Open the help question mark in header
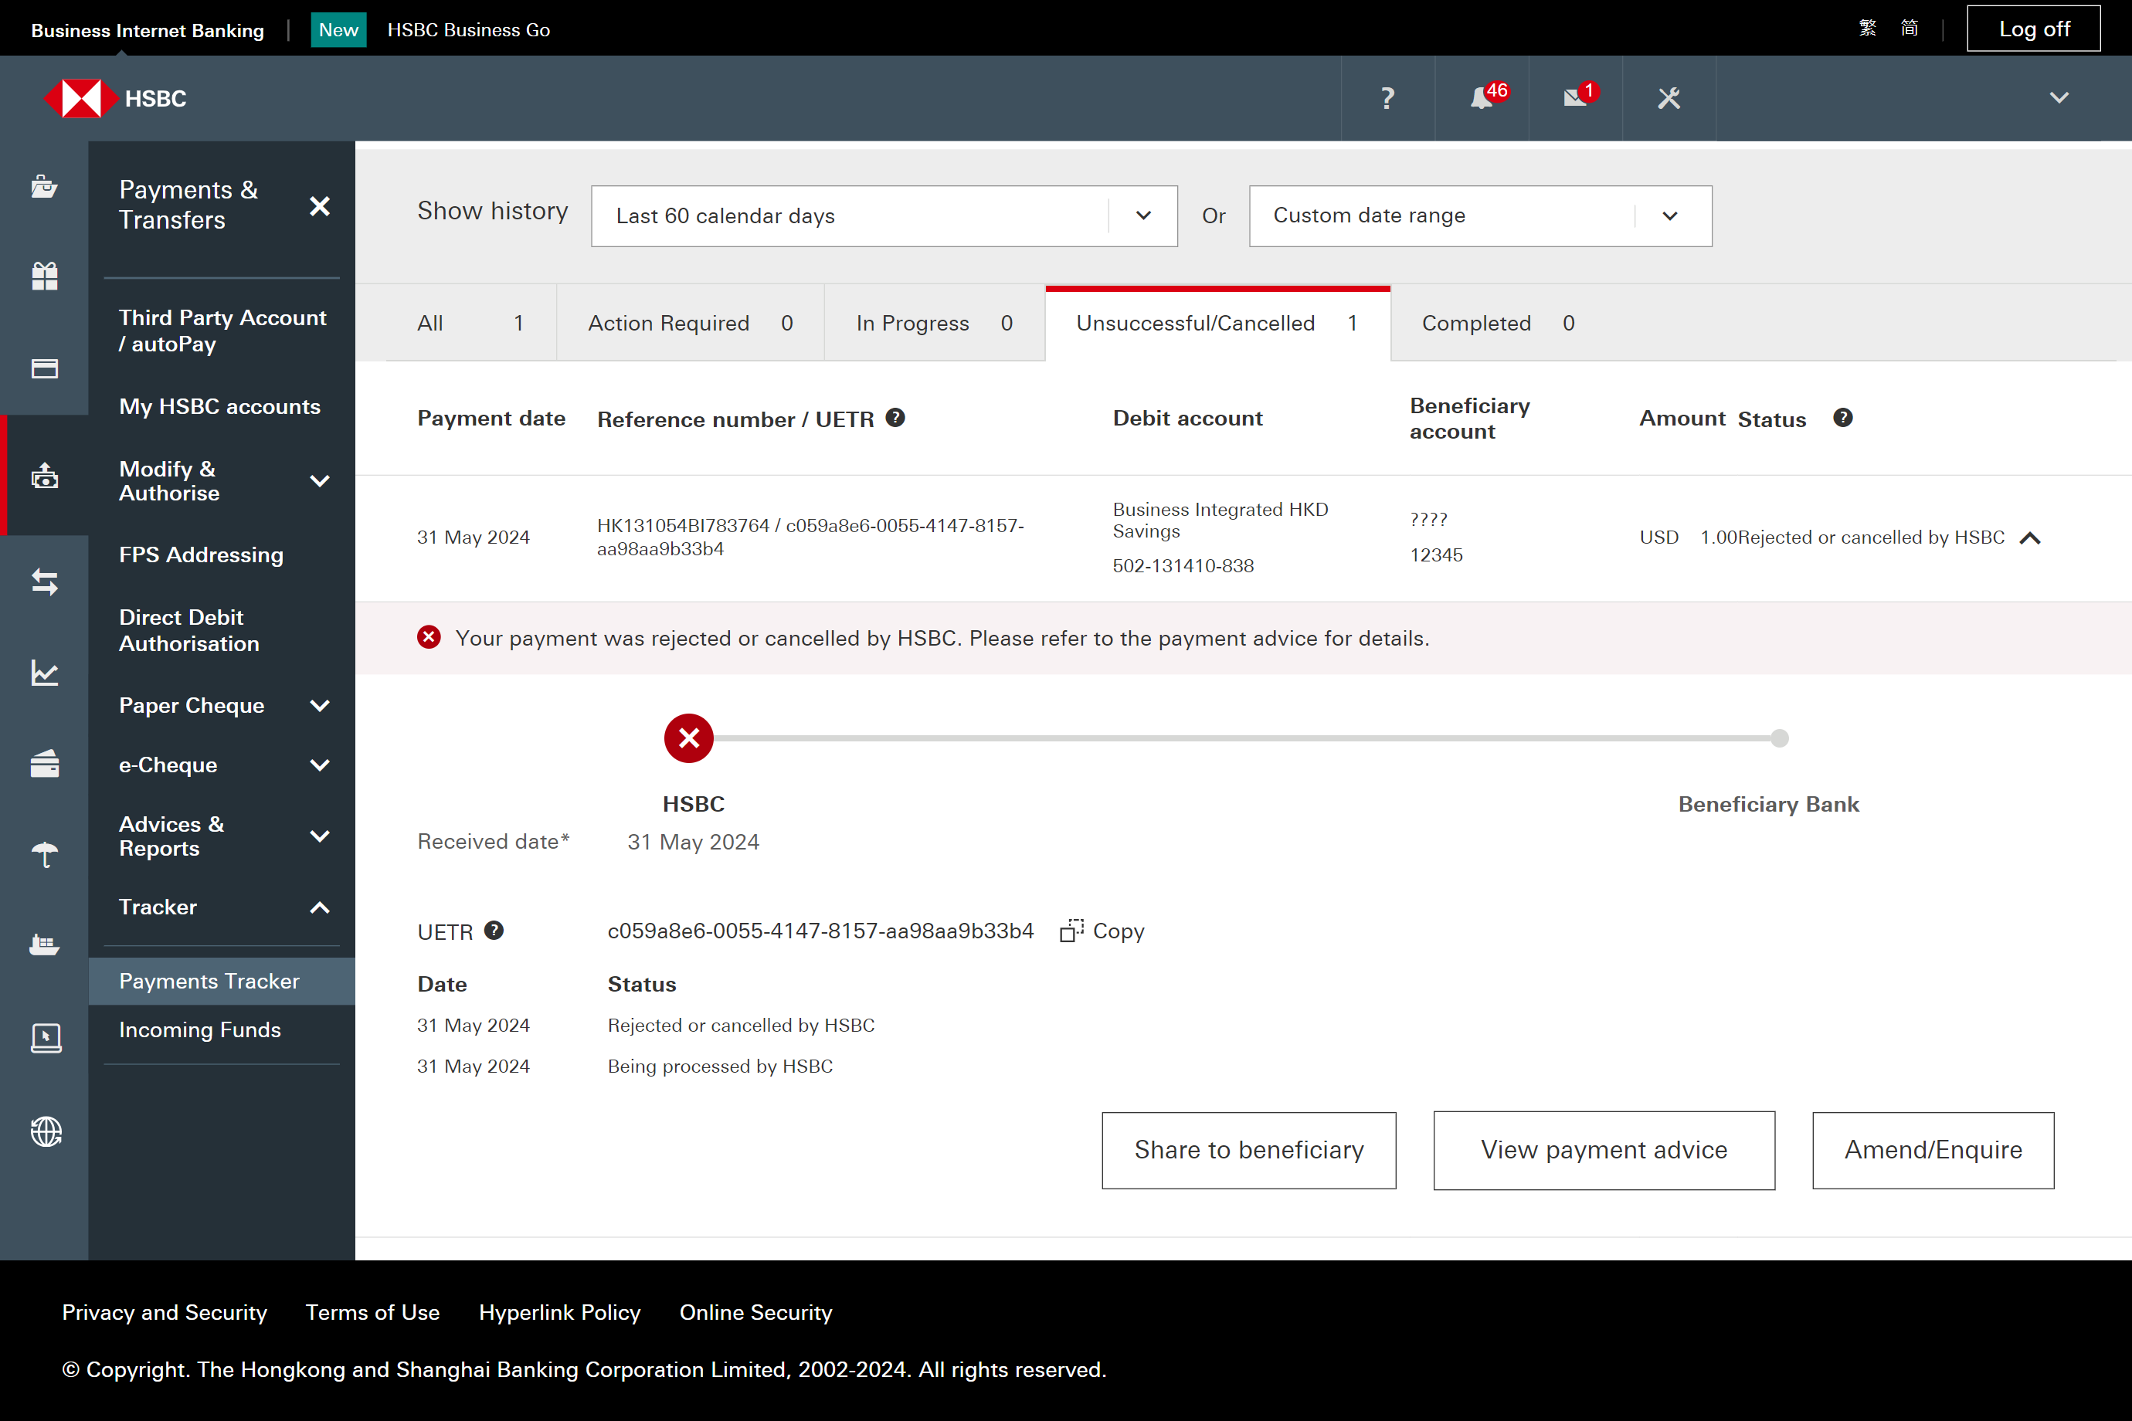 pyautogui.click(x=1387, y=98)
